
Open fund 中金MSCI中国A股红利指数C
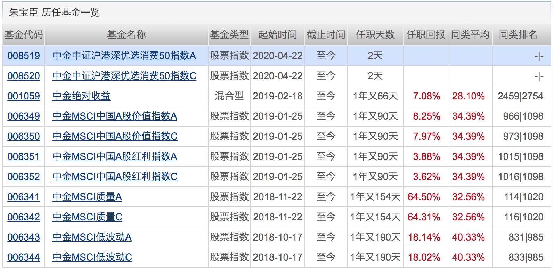pyautogui.click(x=115, y=177)
